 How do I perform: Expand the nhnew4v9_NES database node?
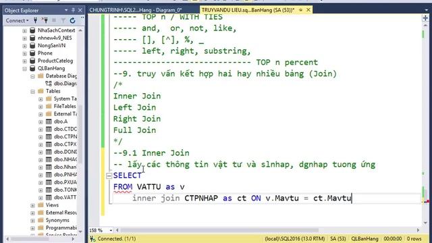point(24,38)
